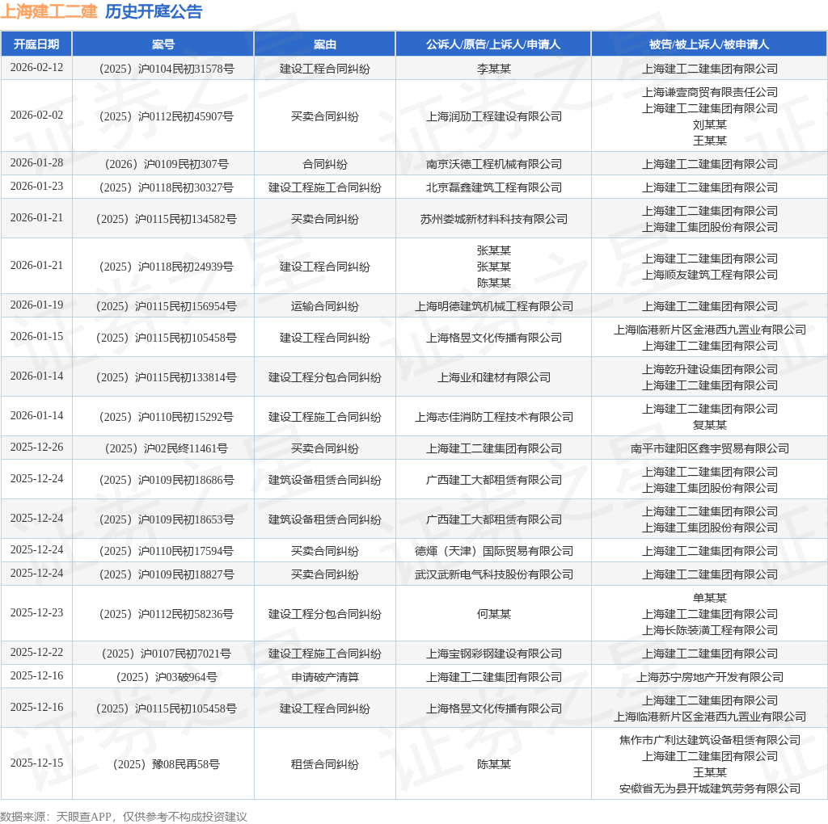Image resolution: width=828 pixels, height=824 pixels.
Task: Click defendant 刘某某
Action: [x=710, y=124]
